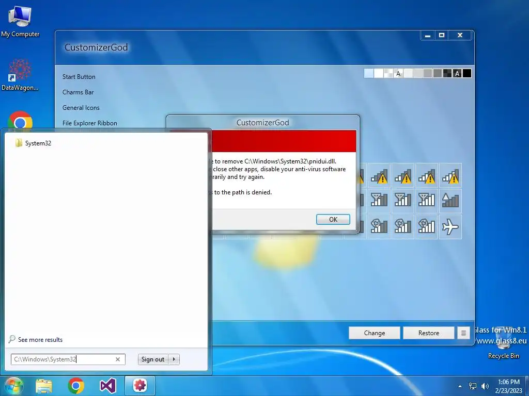
Task: Pick the light blue background swatch
Action: point(369,73)
